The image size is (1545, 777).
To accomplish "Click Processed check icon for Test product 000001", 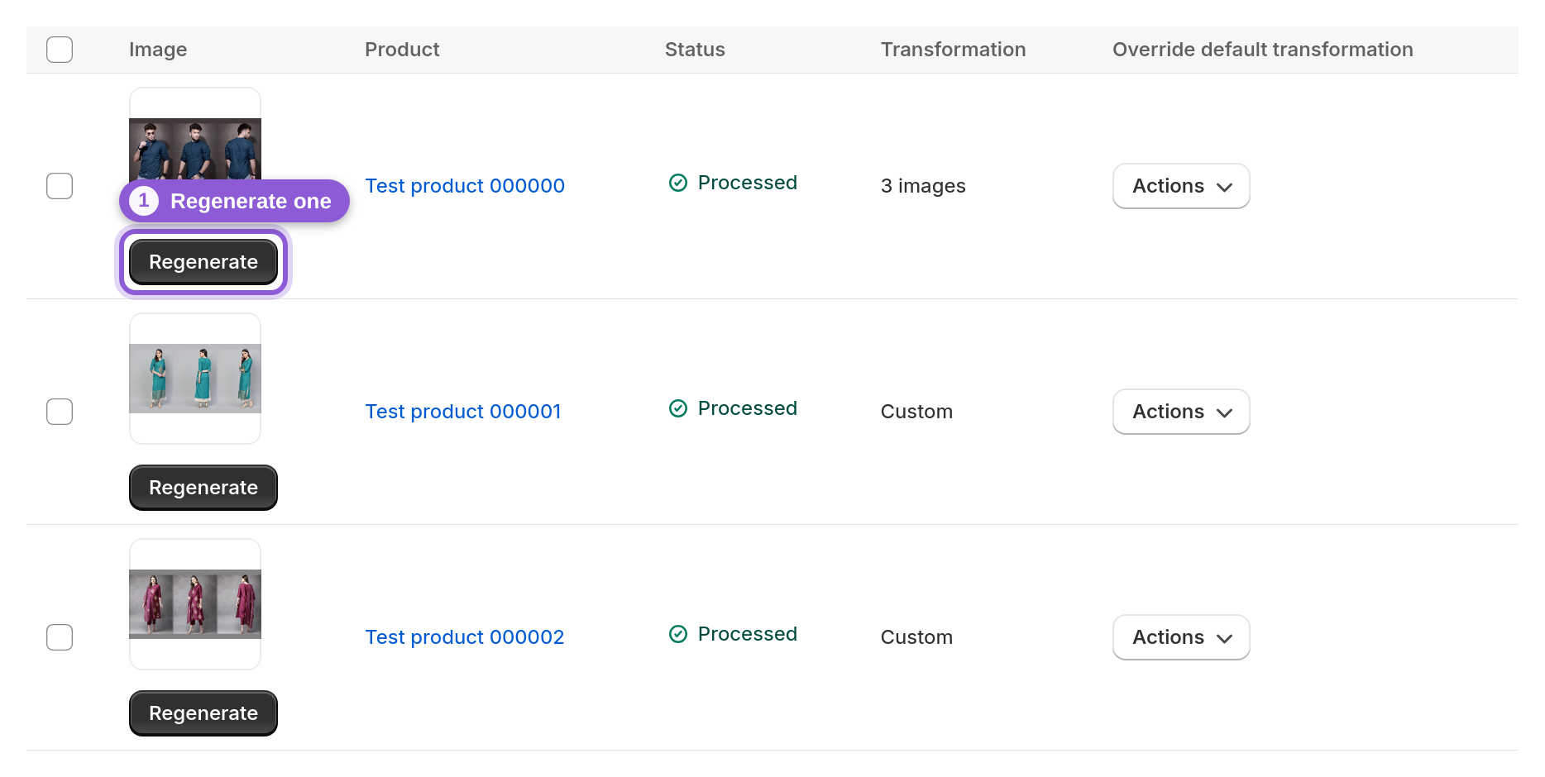I will pyautogui.click(x=678, y=408).
